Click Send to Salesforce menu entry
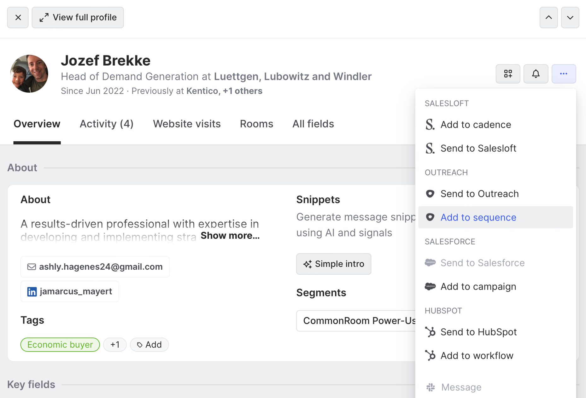This screenshot has height=398, width=586. click(x=495, y=263)
